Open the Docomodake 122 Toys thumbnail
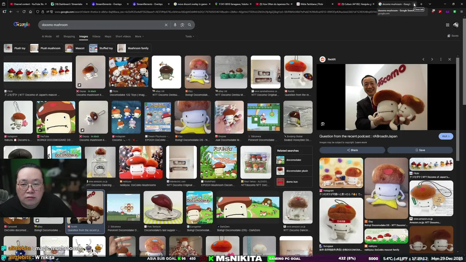 128,72
